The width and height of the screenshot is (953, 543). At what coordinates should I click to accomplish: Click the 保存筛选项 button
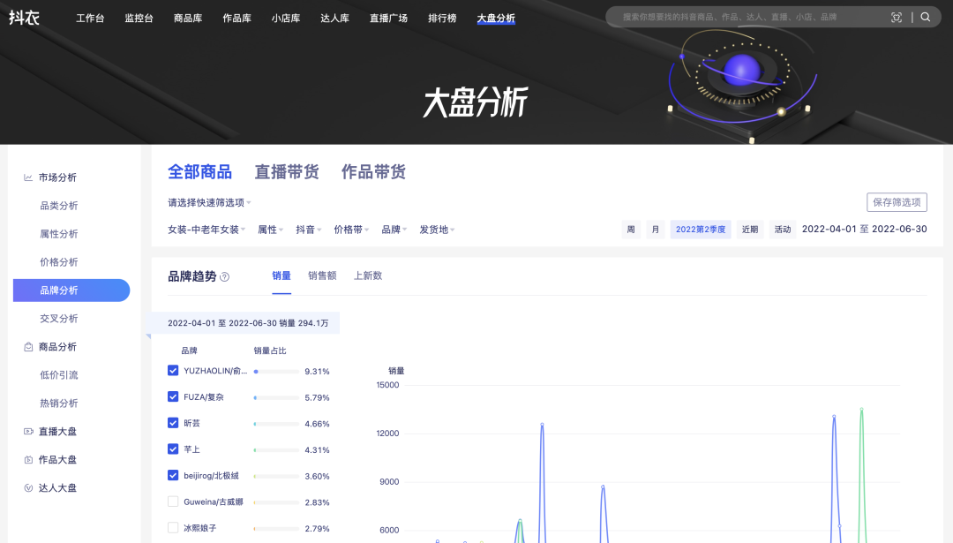(x=897, y=202)
